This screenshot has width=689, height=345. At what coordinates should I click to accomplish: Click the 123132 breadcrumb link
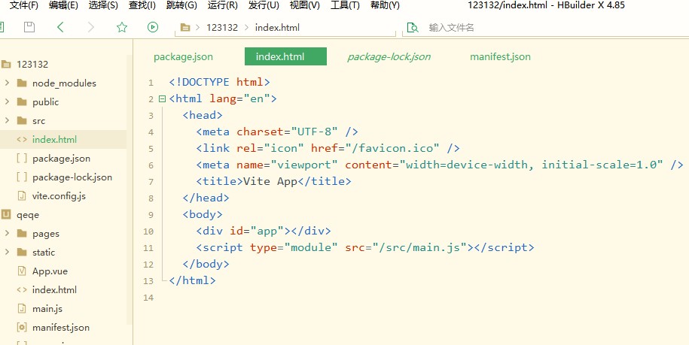[x=222, y=28]
